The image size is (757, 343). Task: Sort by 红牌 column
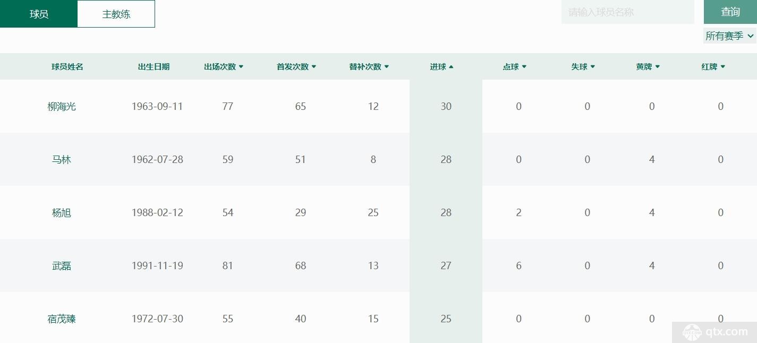[713, 66]
